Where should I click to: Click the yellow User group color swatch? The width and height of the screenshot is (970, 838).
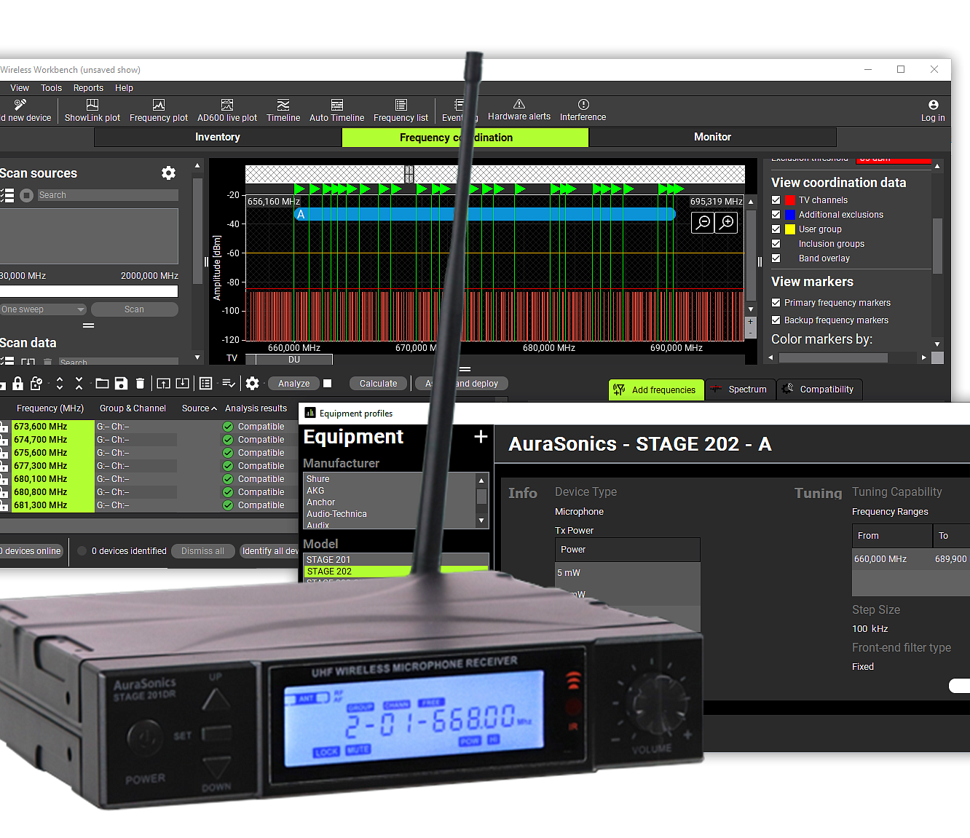pyautogui.click(x=789, y=229)
